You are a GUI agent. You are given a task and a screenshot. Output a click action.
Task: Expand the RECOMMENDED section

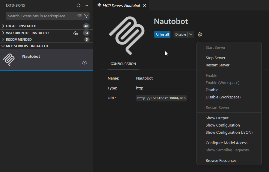coord(46,39)
